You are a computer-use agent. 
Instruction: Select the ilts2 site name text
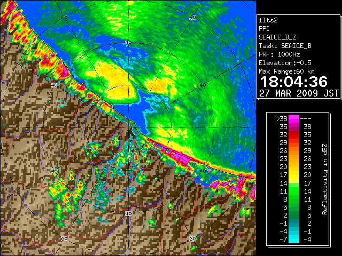point(268,20)
